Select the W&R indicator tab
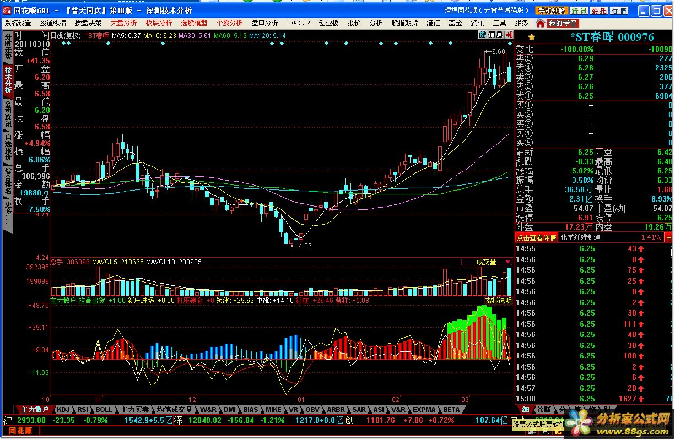Viewport: 675px width, 440px height. pos(208,410)
